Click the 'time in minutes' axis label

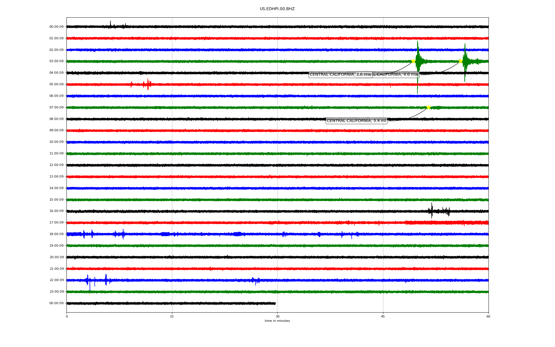(x=277, y=321)
